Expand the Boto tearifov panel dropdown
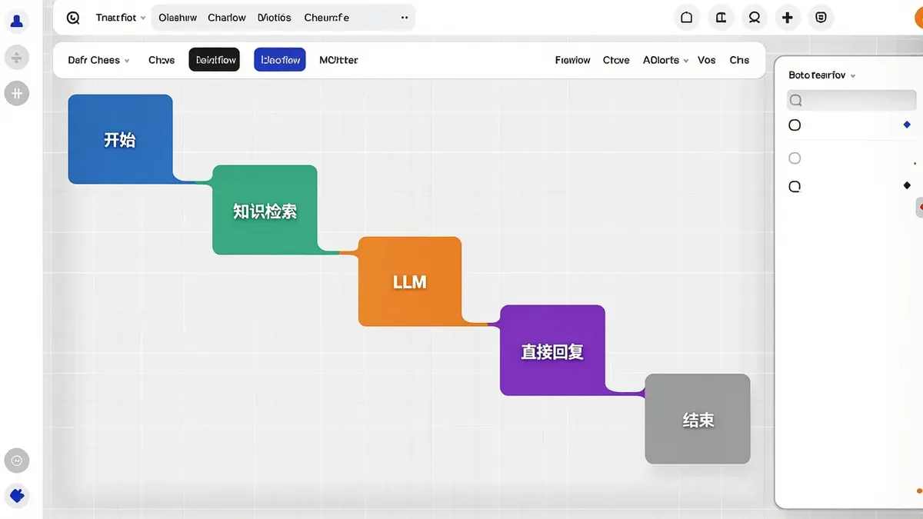 822,75
